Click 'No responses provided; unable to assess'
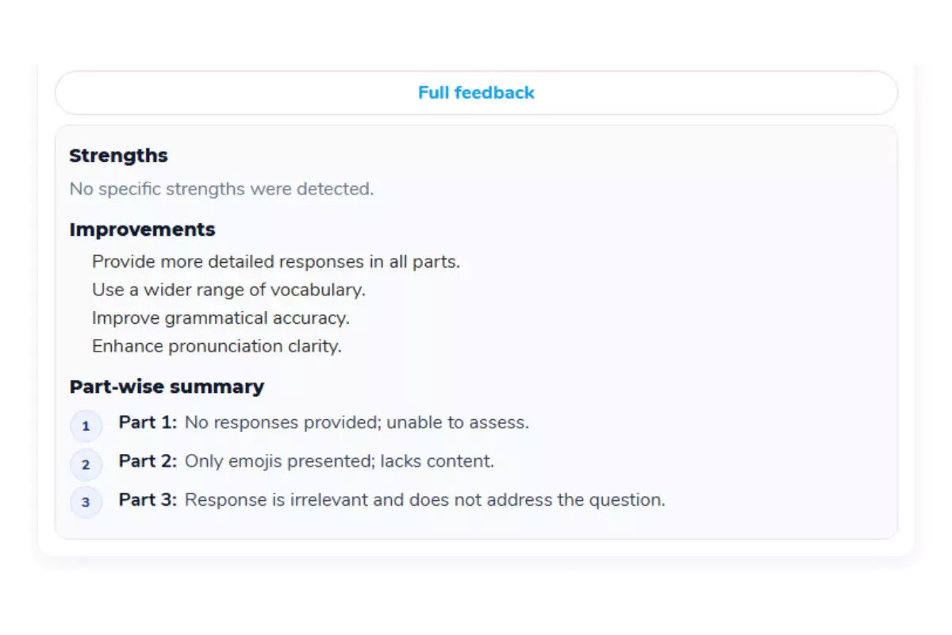952x635 pixels. [x=356, y=422]
